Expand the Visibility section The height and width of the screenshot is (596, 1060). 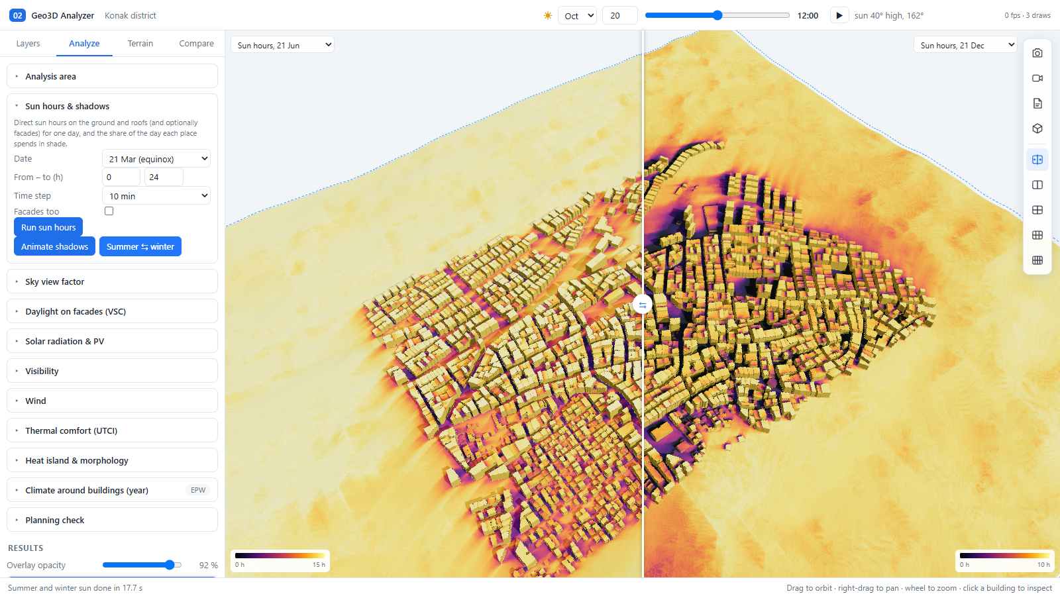[112, 371]
